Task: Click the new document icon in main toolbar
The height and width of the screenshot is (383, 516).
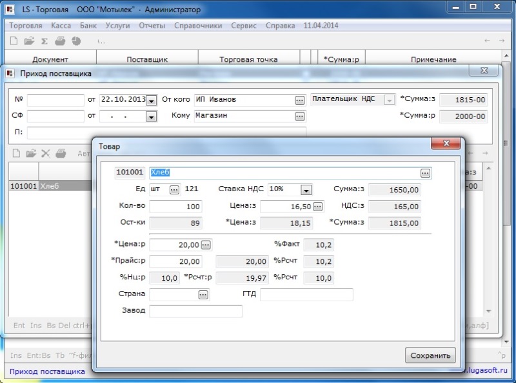Action: (x=14, y=41)
